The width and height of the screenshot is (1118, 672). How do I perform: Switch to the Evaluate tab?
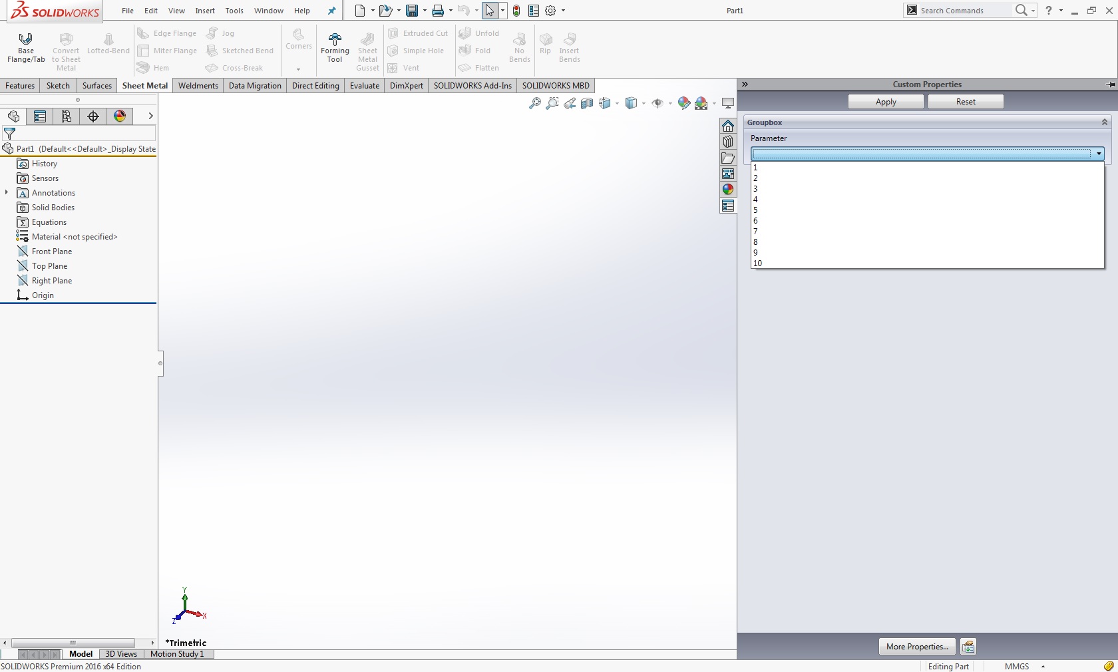pyautogui.click(x=364, y=86)
